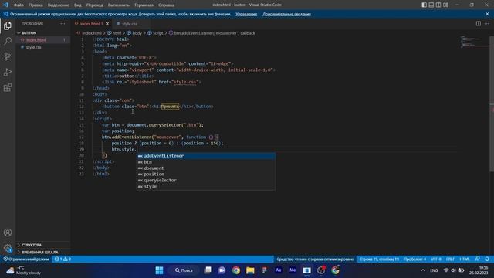Dismiss the Restricted Mode banner

click(487, 14)
